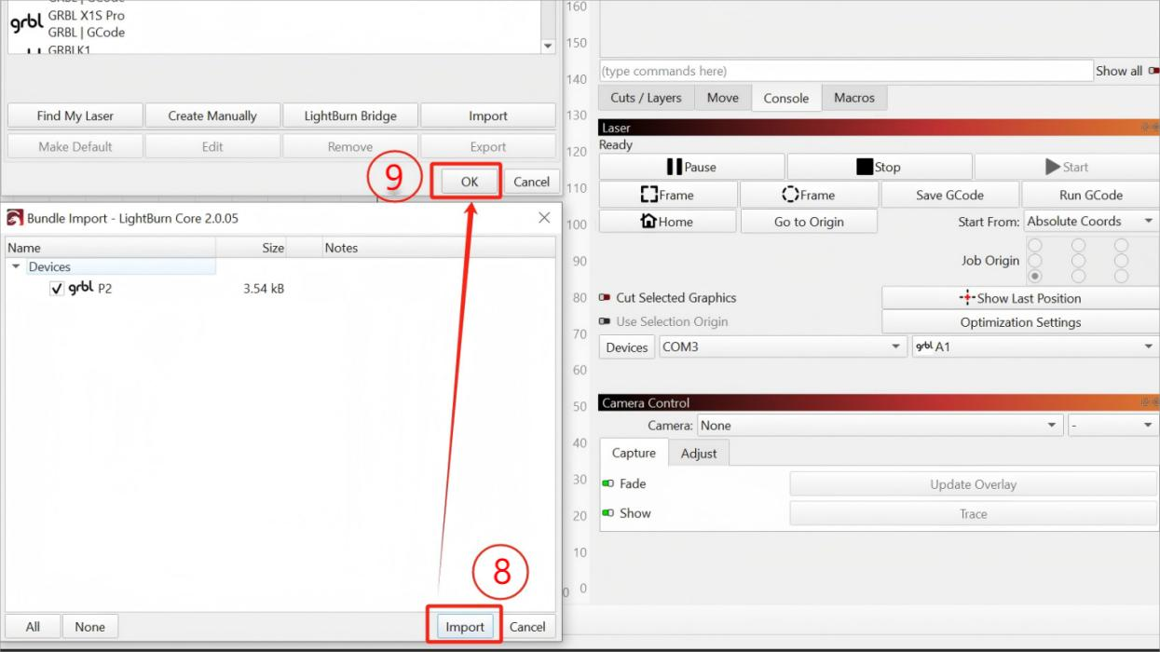1160x652 pixels.
Task: Open the Start From Absolute Coords dropdown
Action: point(1091,222)
